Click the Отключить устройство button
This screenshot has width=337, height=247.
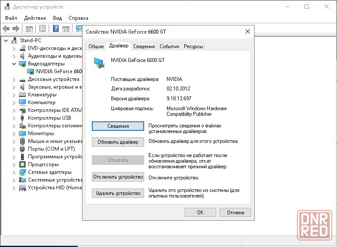[x=118, y=177]
